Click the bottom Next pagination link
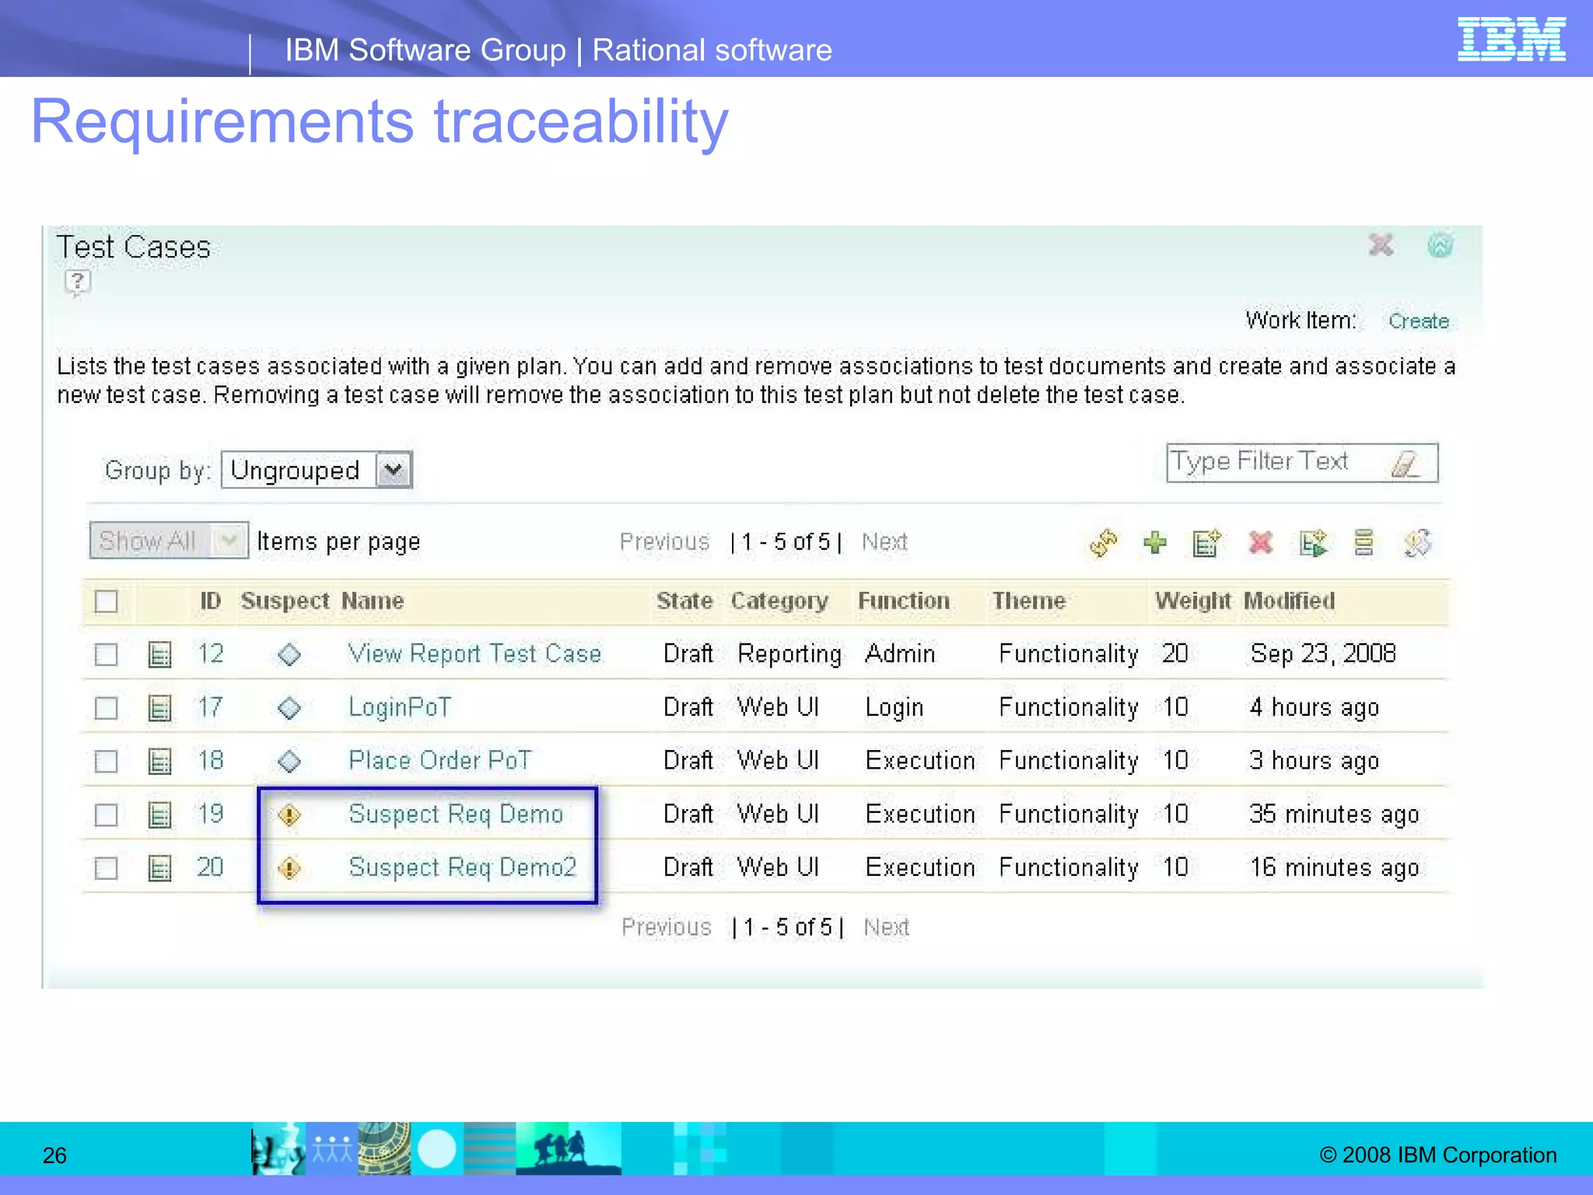 886,927
